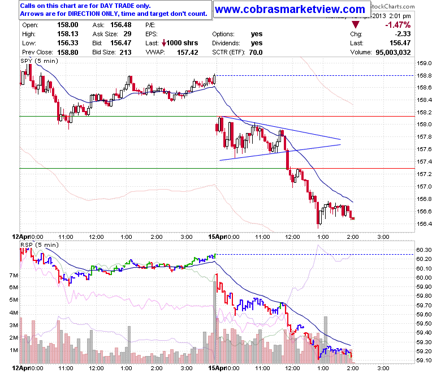The image size is (441, 373).
Task: Click the 'SCTR (ETF):' label
Action: coord(228,53)
